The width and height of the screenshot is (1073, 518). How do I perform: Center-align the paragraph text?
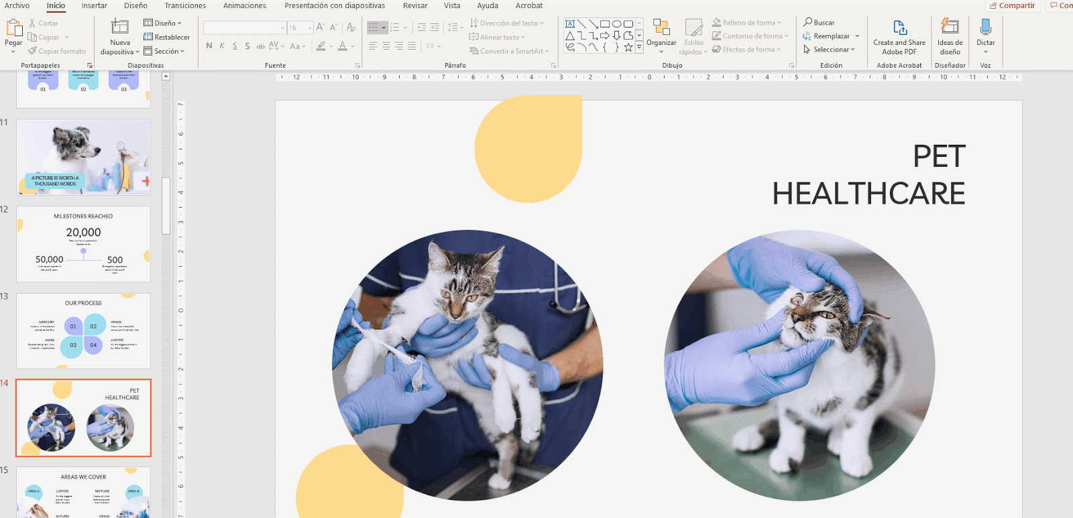coord(386,46)
